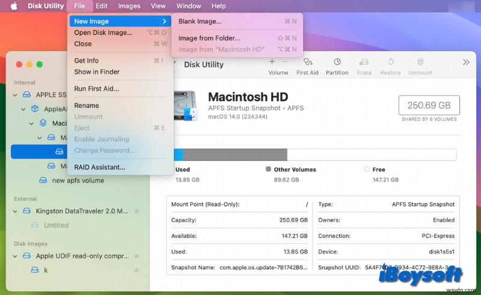481x295 pixels.
Task: Select Open Disk Image menu entry
Action: [120, 32]
